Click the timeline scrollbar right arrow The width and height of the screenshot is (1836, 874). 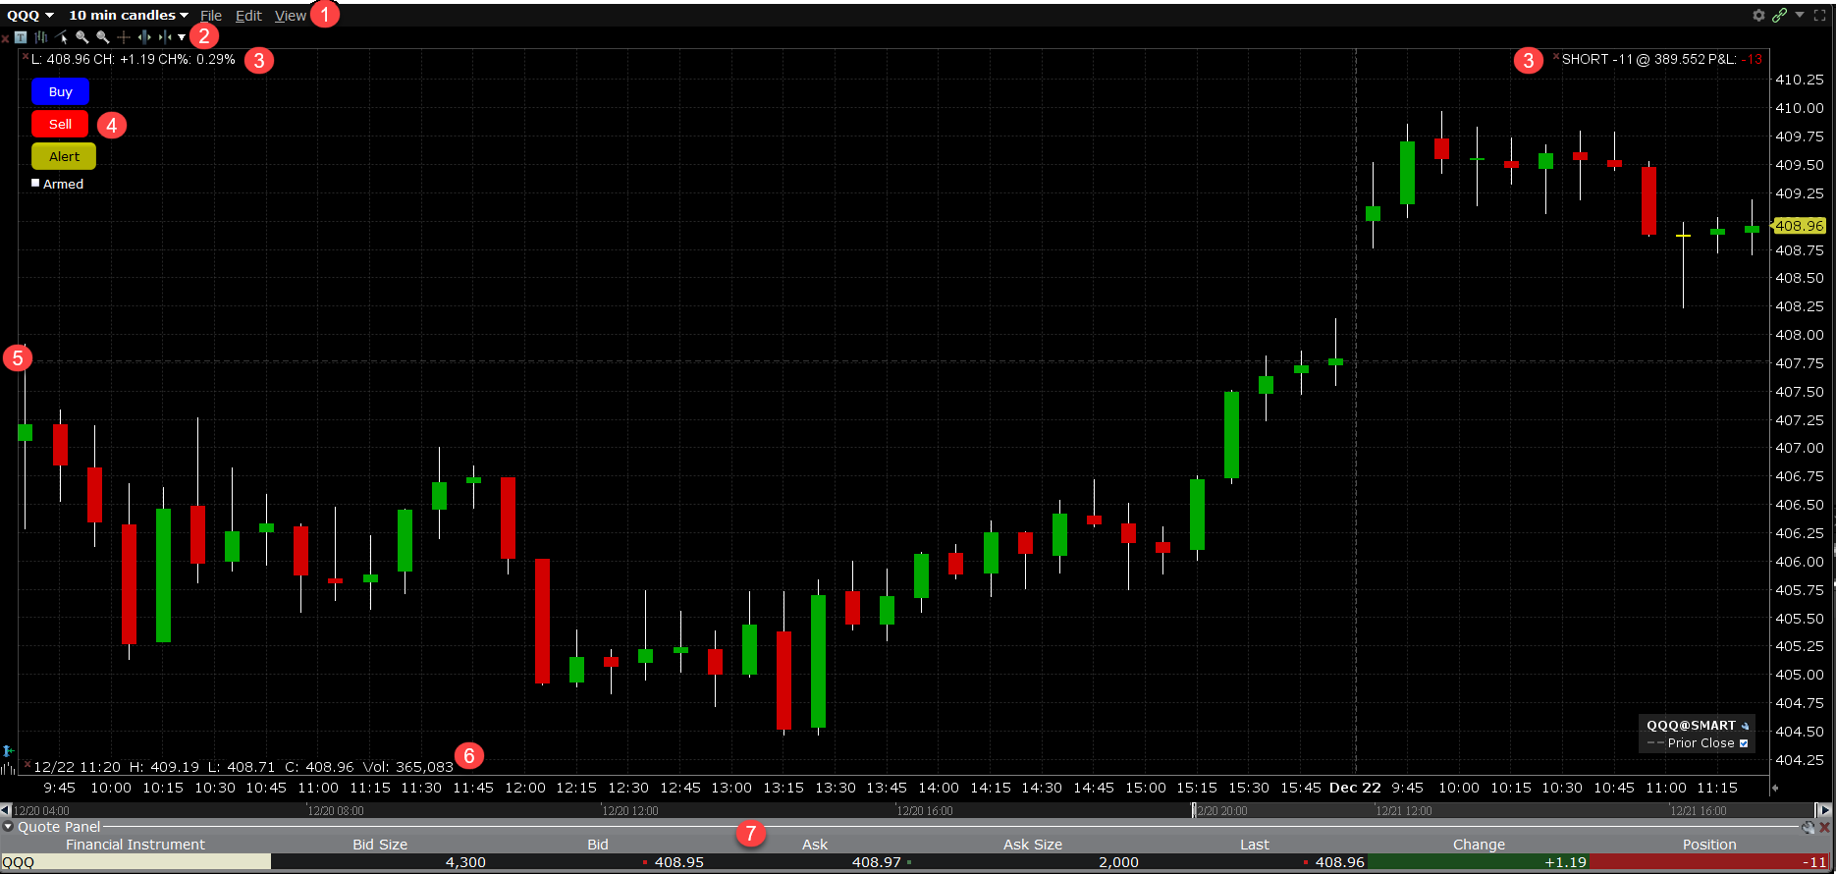click(1824, 810)
